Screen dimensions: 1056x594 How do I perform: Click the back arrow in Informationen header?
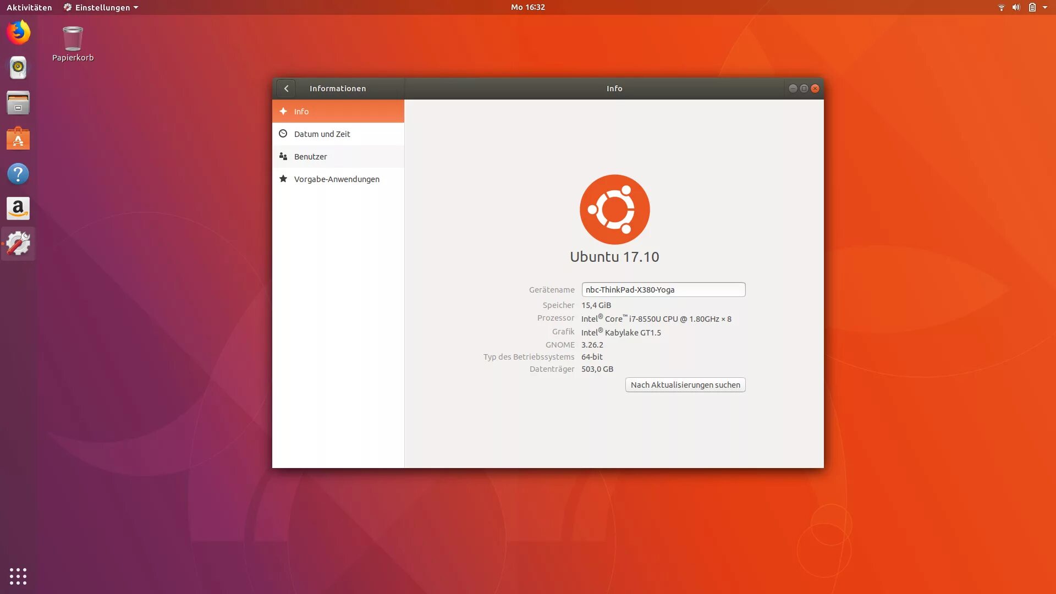pos(286,89)
